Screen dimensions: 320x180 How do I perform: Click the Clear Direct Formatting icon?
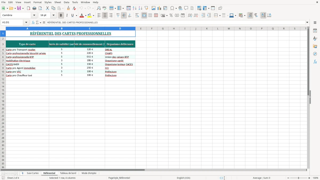pos(74,8)
